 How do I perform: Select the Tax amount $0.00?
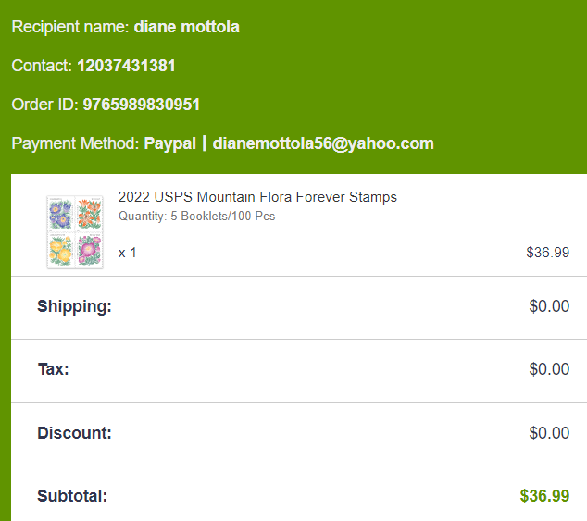click(549, 369)
